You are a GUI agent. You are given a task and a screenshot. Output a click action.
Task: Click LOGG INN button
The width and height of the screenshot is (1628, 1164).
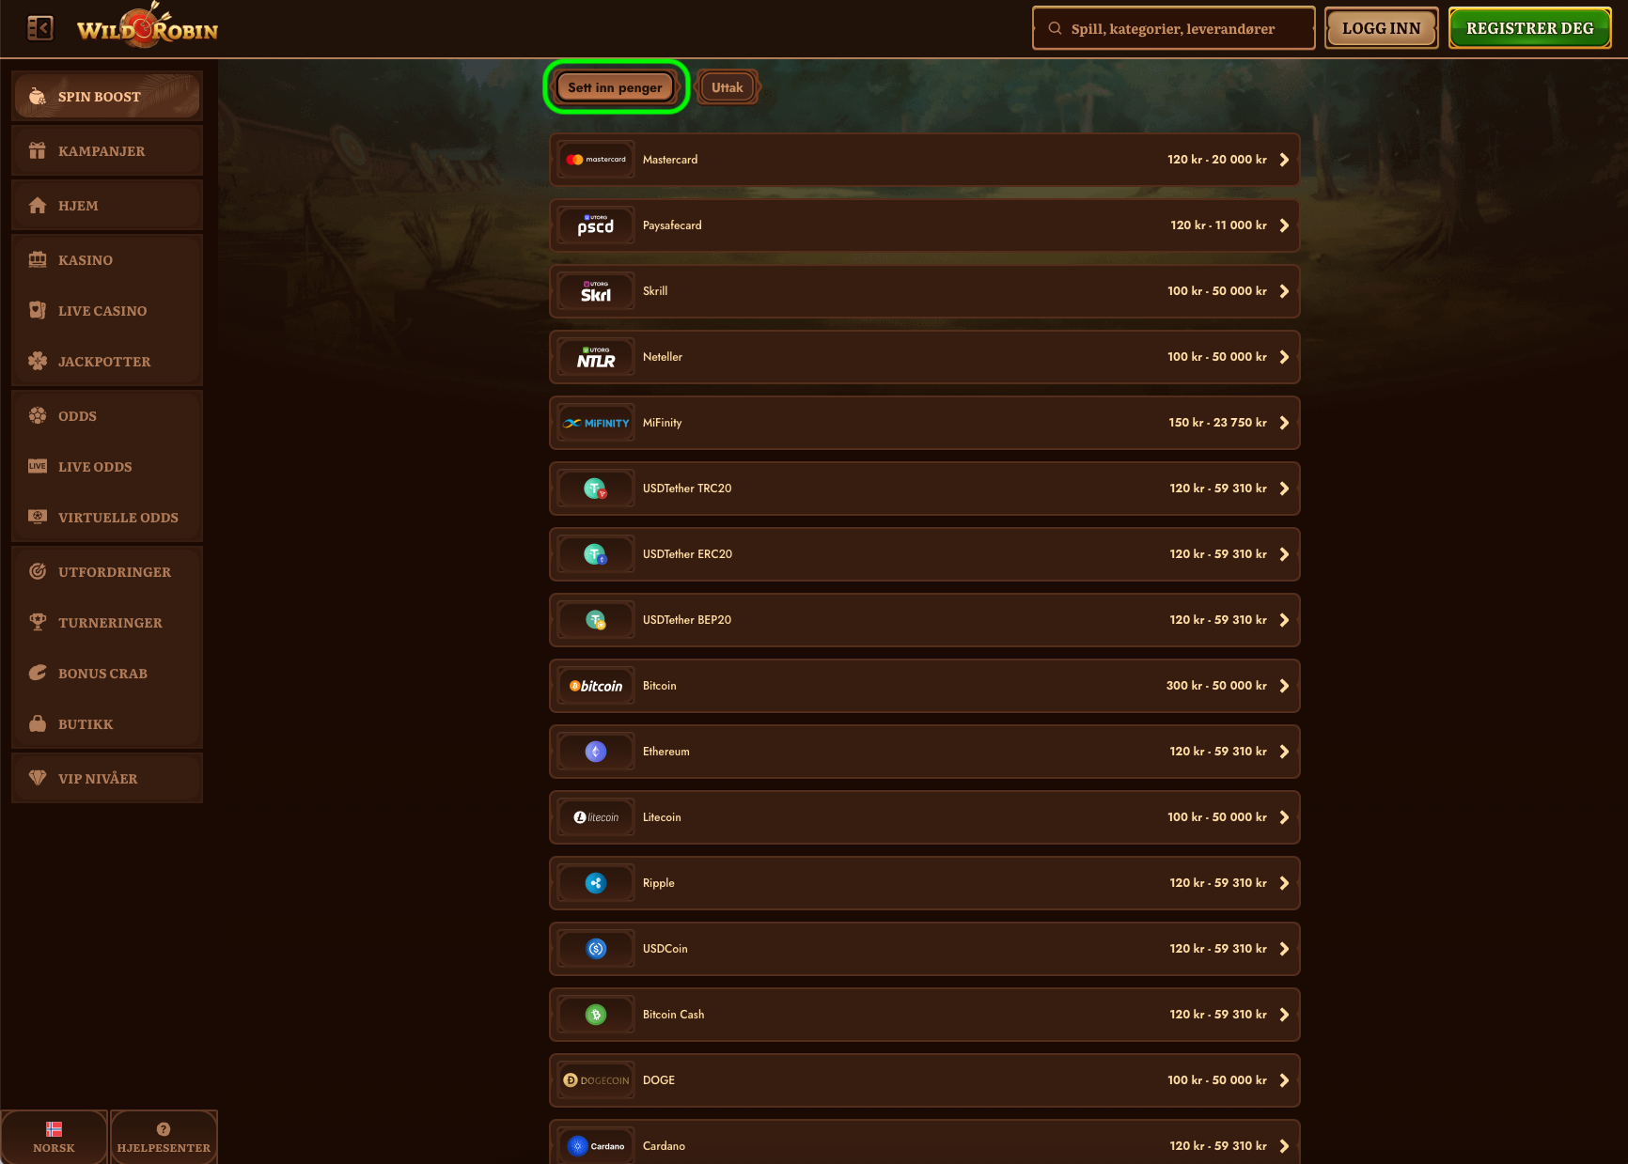pyautogui.click(x=1382, y=28)
